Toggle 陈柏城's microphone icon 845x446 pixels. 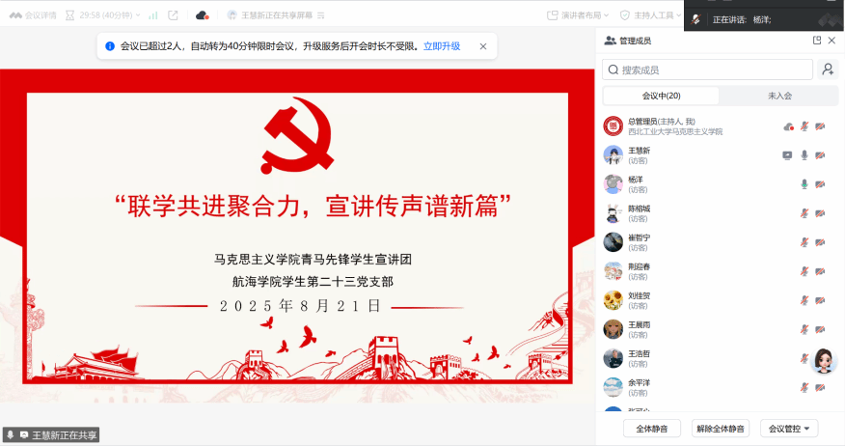pos(804,213)
